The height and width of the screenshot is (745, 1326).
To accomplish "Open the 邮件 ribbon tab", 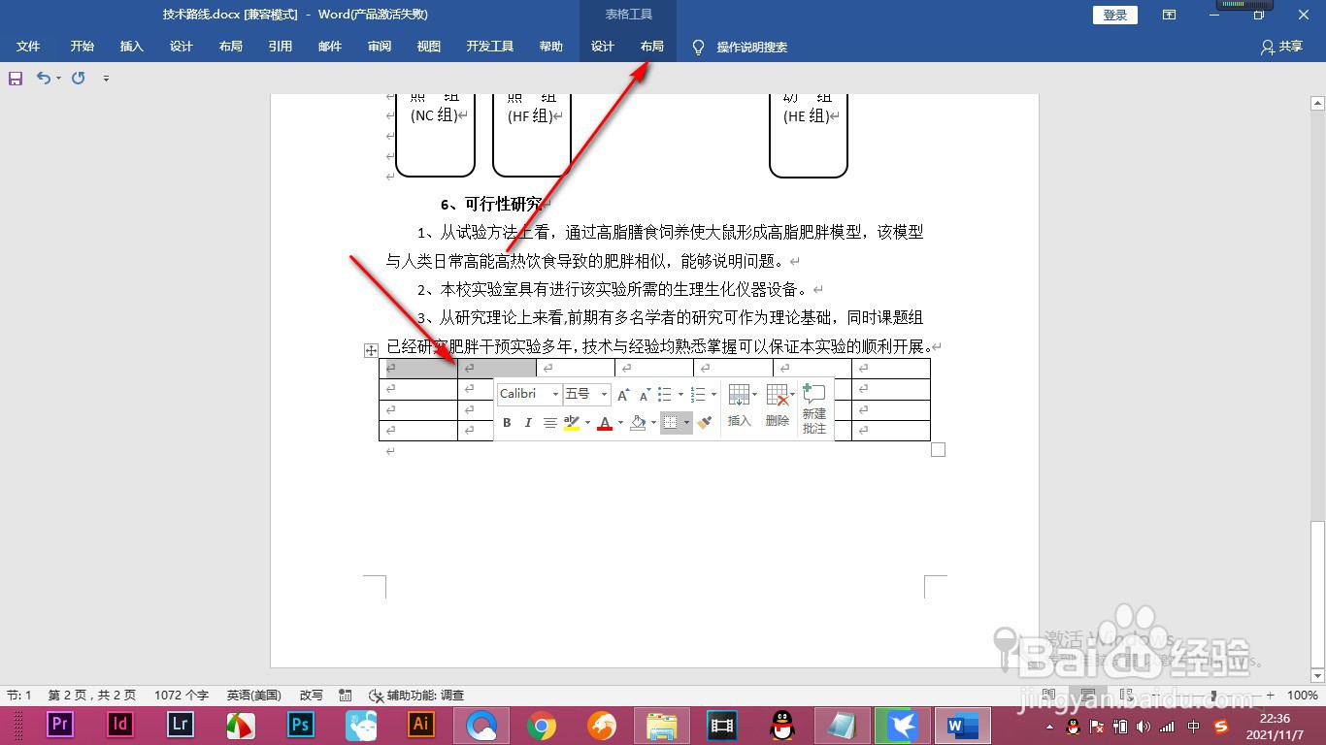I will (330, 47).
